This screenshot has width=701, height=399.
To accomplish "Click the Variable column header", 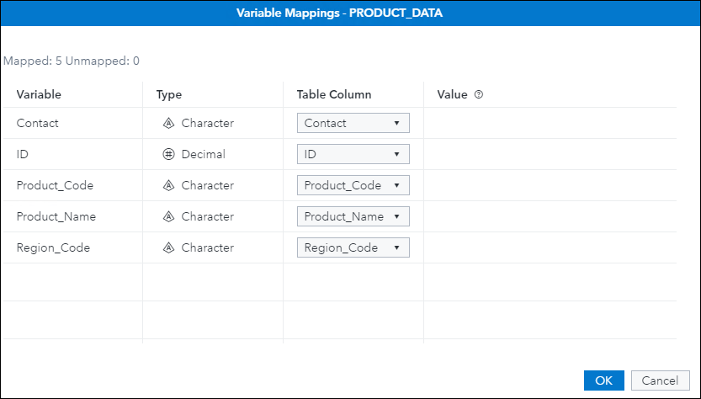I will tap(39, 95).
